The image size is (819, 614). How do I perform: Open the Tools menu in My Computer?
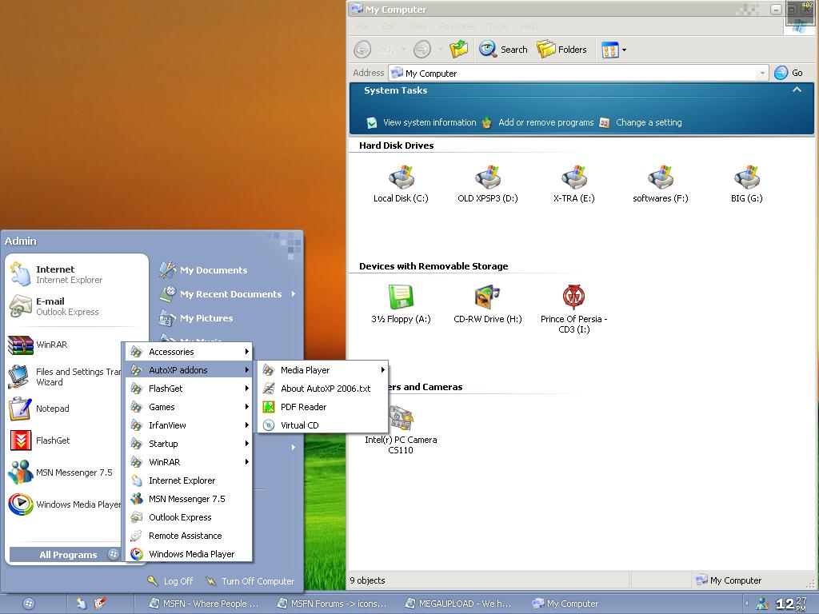[x=497, y=26]
